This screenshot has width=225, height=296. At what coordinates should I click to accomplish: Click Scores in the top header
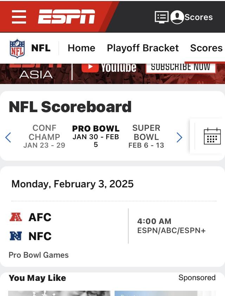[x=199, y=17]
